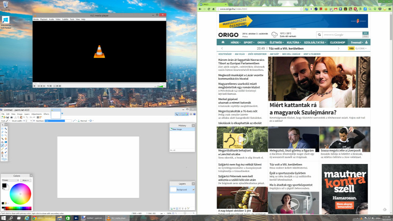The image size is (393, 221).
Task: Open the Playback menu in VLC
Action: [44, 19]
